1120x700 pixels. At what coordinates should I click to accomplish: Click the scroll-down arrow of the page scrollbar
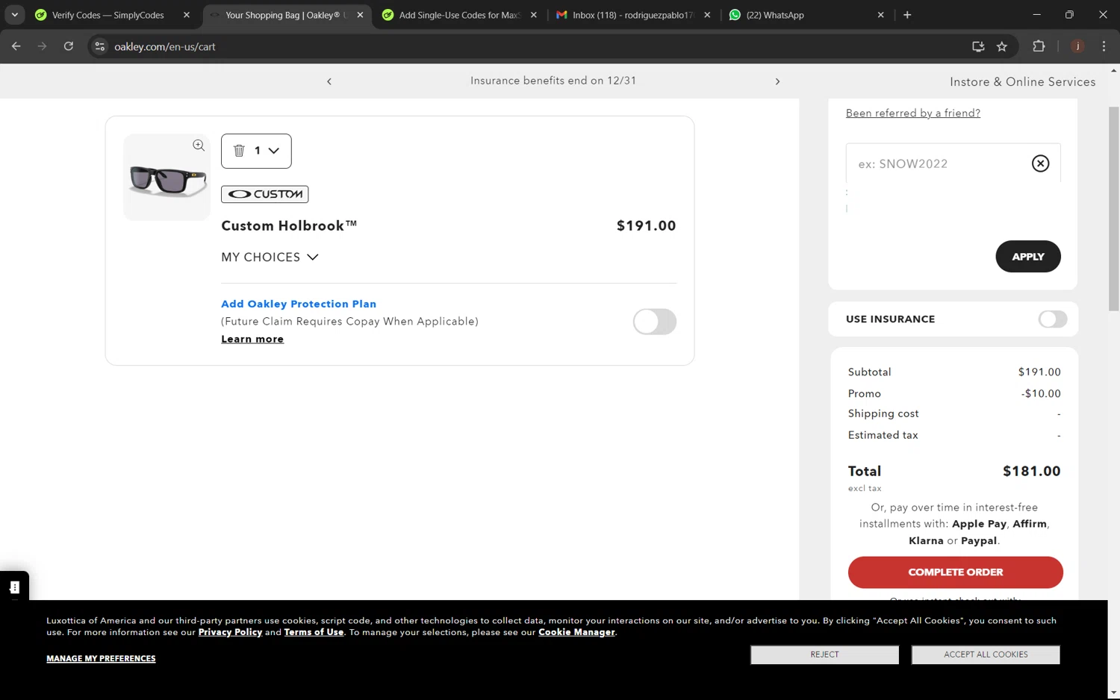click(1114, 693)
